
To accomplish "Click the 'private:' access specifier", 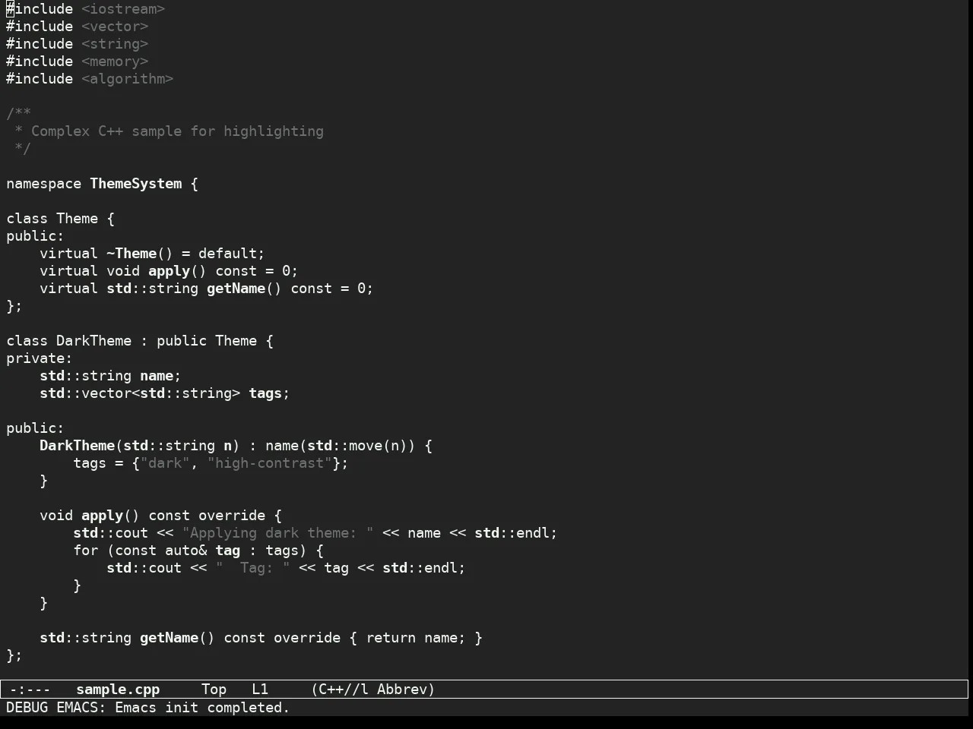I will (x=40, y=358).
